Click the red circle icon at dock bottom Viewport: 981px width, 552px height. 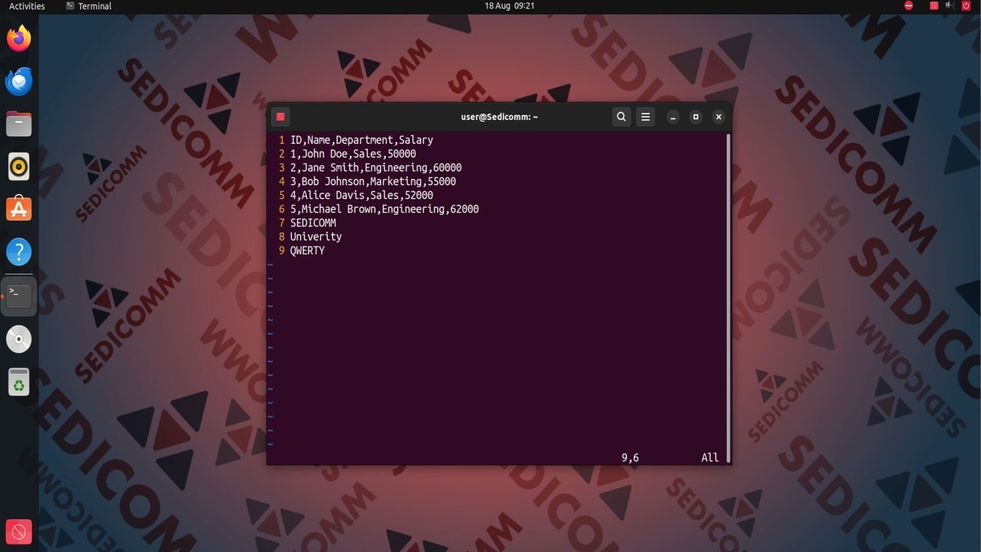[x=19, y=532]
